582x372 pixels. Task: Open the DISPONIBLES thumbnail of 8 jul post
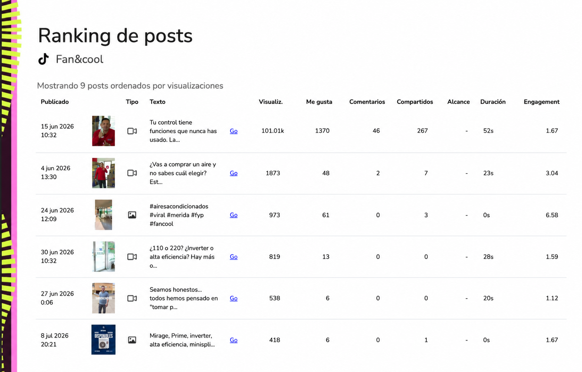click(103, 340)
